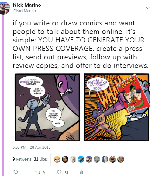The width and height of the screenshot is (152, 176).
Task: Open tweet activity bar chart icon
Action: pyautogui.click(x=81, y=172)
